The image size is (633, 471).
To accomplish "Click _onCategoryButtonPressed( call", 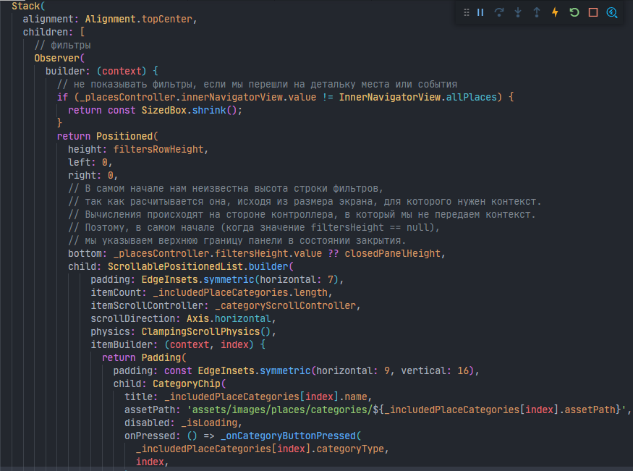I will [x=291, y=436].
